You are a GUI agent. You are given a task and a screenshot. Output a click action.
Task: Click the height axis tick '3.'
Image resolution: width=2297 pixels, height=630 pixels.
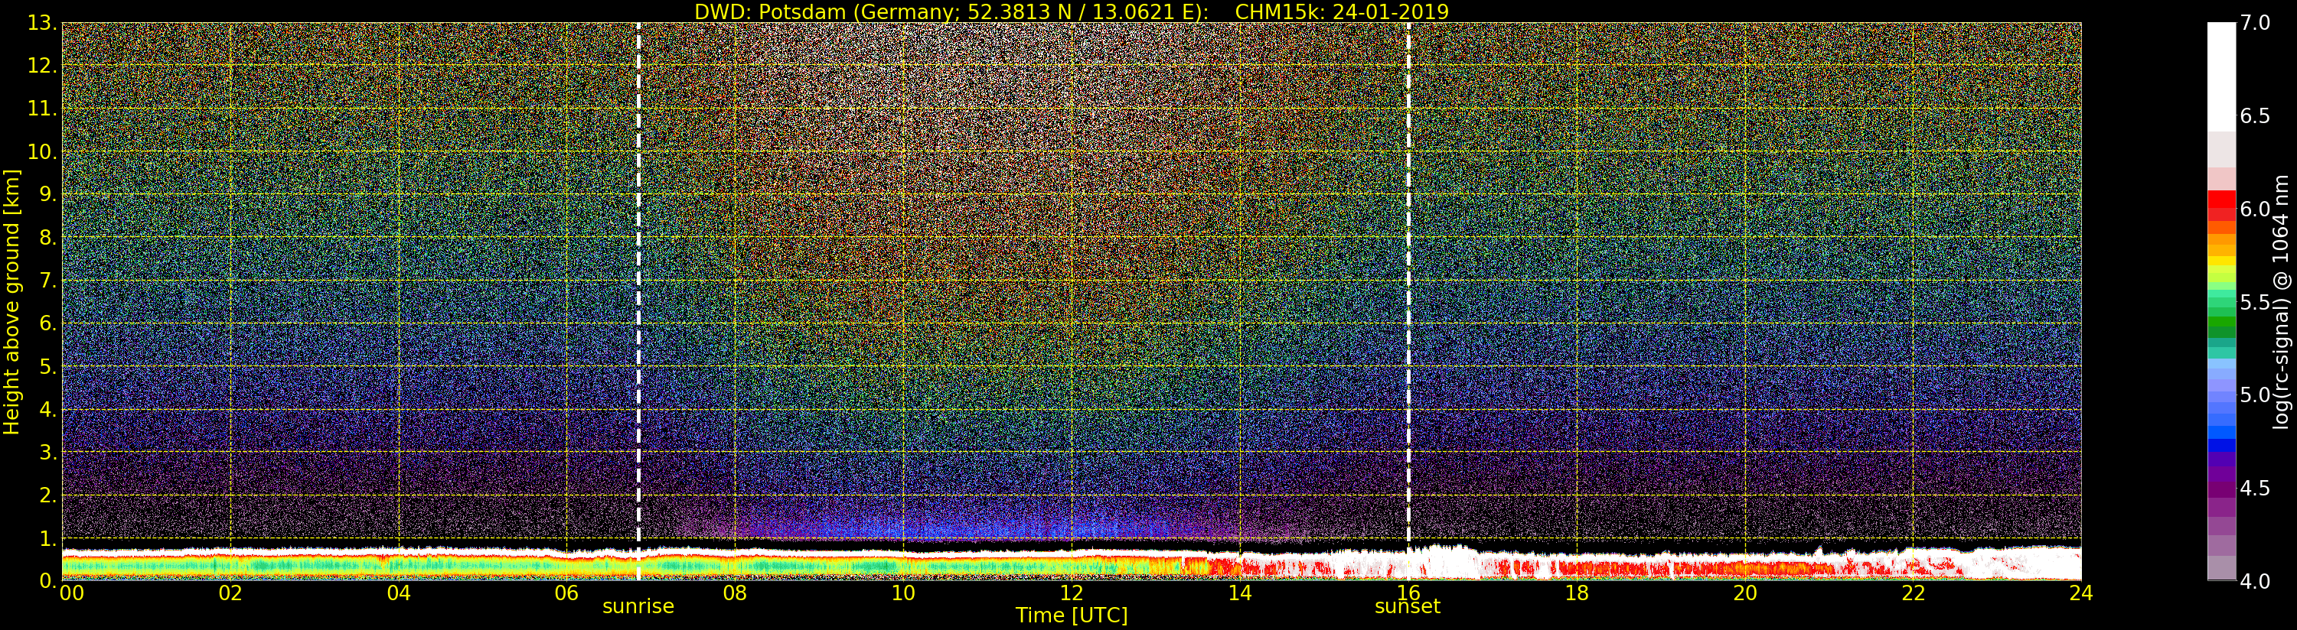click(47, 452)
